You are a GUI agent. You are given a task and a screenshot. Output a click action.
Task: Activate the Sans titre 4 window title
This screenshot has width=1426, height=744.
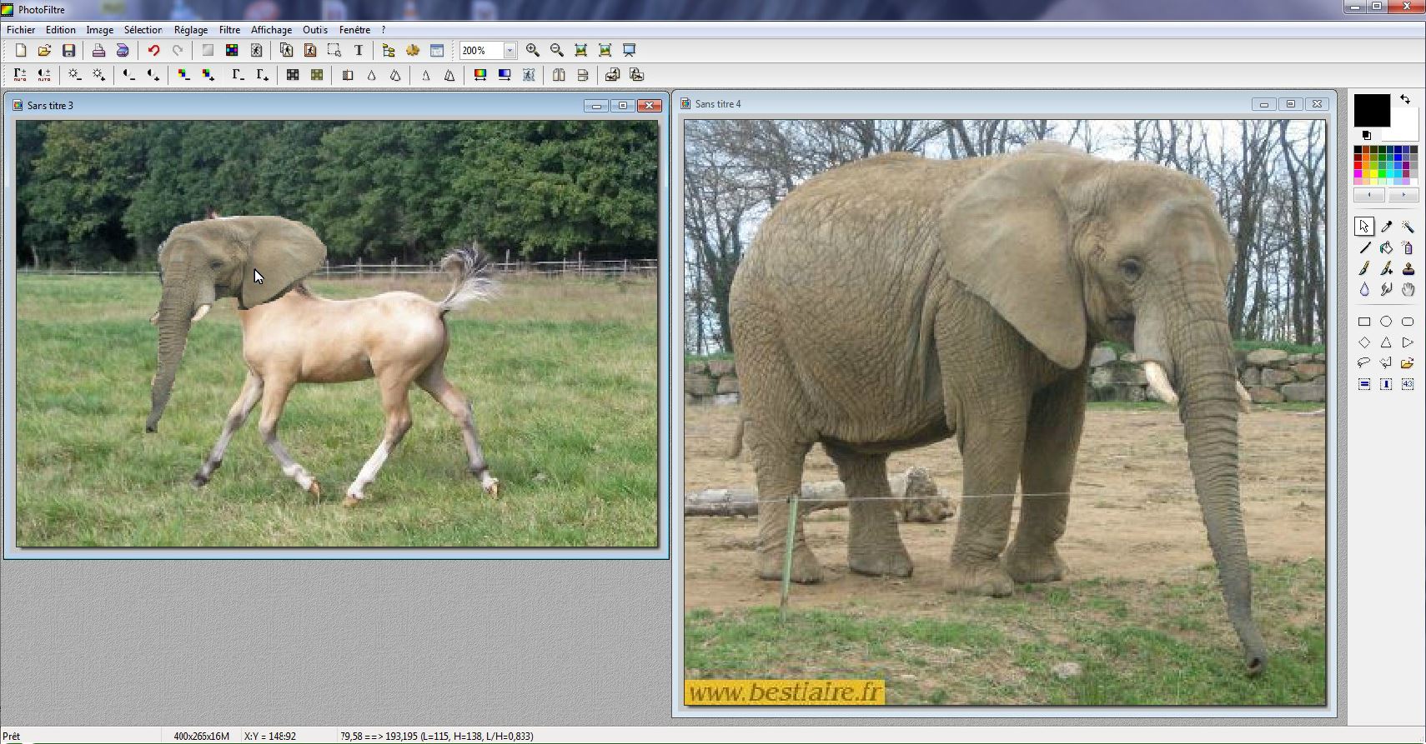coord(718,104)
